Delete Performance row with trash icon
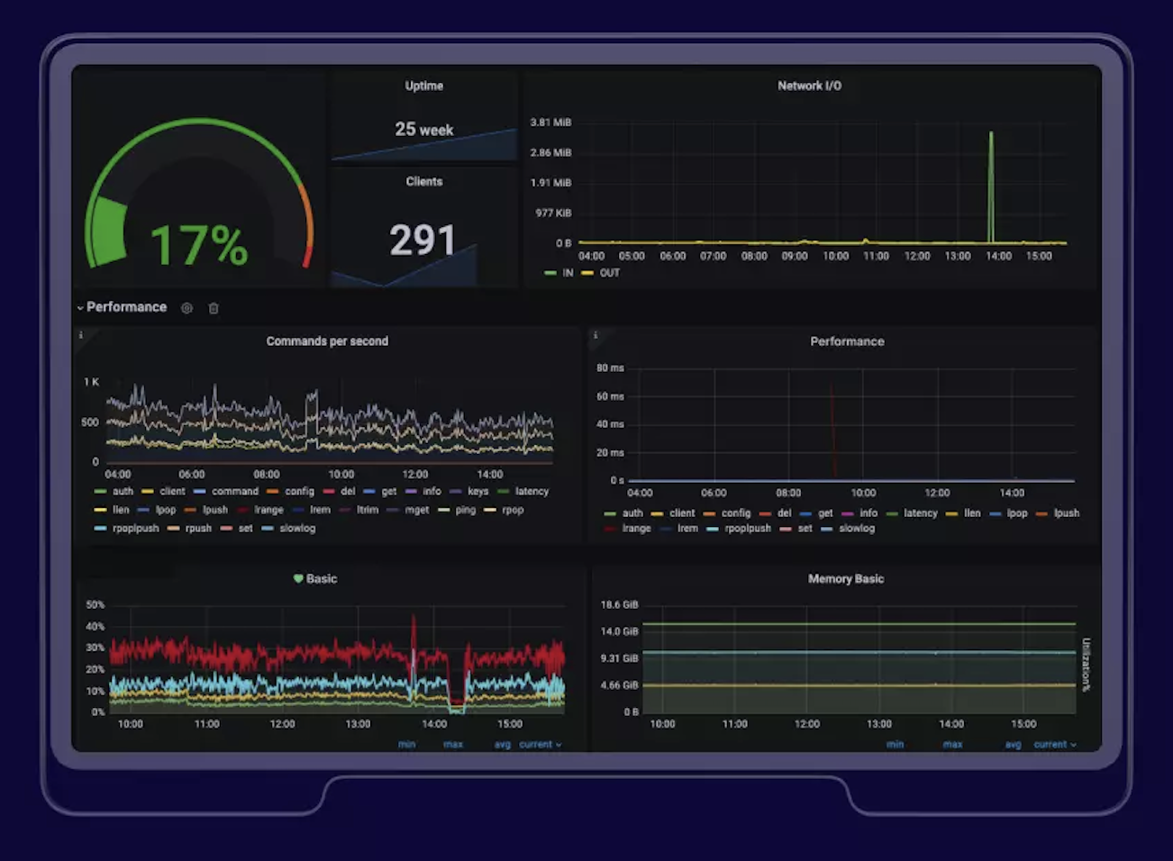Image resolution: width=1173 pixels, height=861 pixels. (x=214, y=308)
